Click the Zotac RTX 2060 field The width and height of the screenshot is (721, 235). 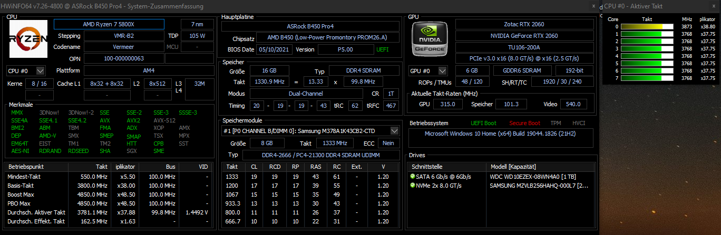[x=523, y=24]
